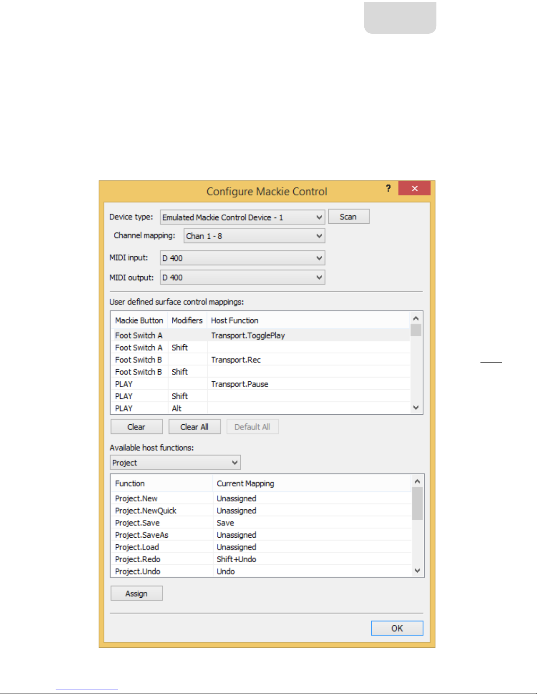This screenshot has height=694, width=537.
Task: Confirm the dialog with OK
Action: [x=397, y=628]
